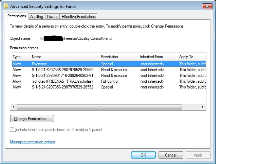Click the Inherited From column header
Screen dimensions: 278x164
157,57
